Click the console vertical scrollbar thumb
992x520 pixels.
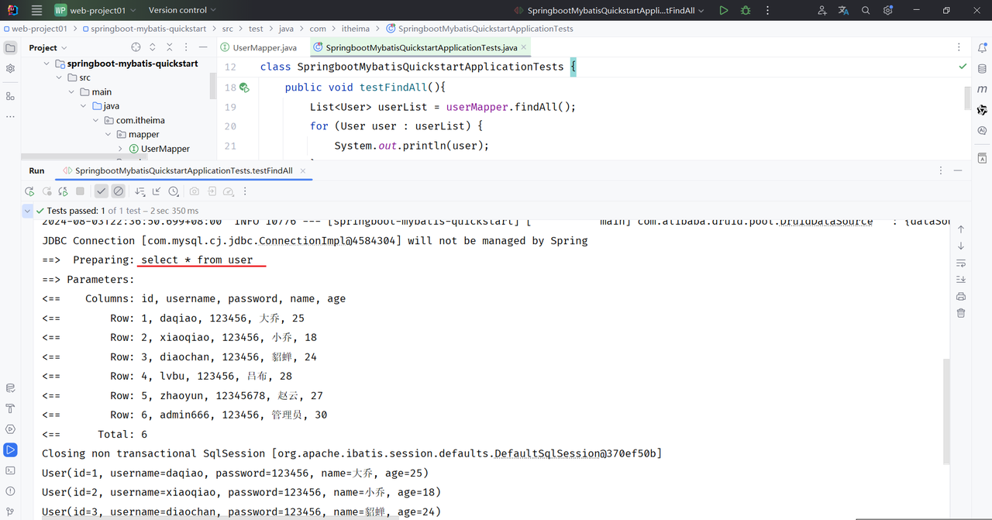(945, 411)
